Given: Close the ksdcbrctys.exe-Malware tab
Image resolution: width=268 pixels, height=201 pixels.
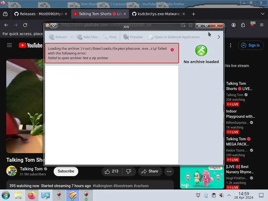Looking at the screenshot, I should 184,14.
